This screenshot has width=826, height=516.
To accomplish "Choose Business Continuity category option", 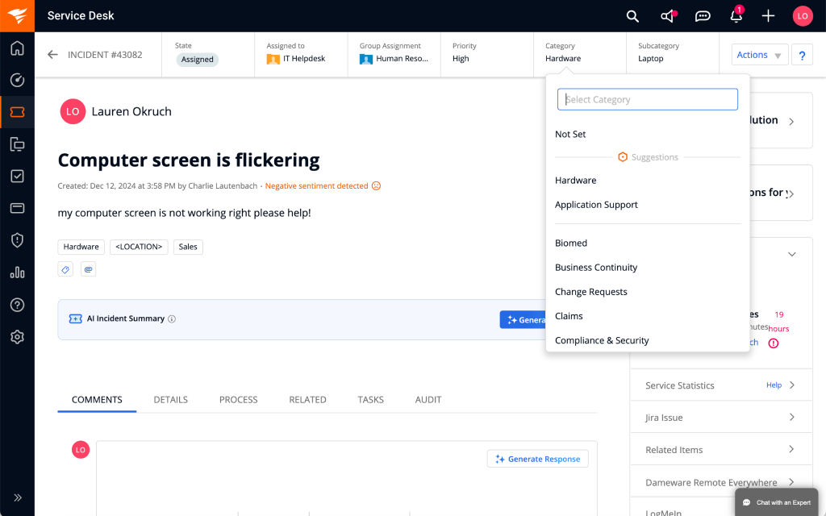I will pos(596,268).
